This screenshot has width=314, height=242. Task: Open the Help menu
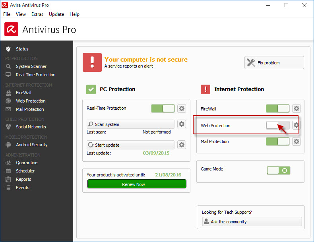[x=74, y=14]
